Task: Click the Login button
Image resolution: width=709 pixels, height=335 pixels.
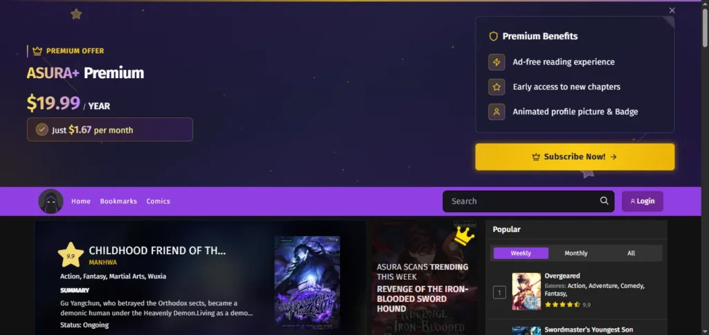Action: point(643,201)
